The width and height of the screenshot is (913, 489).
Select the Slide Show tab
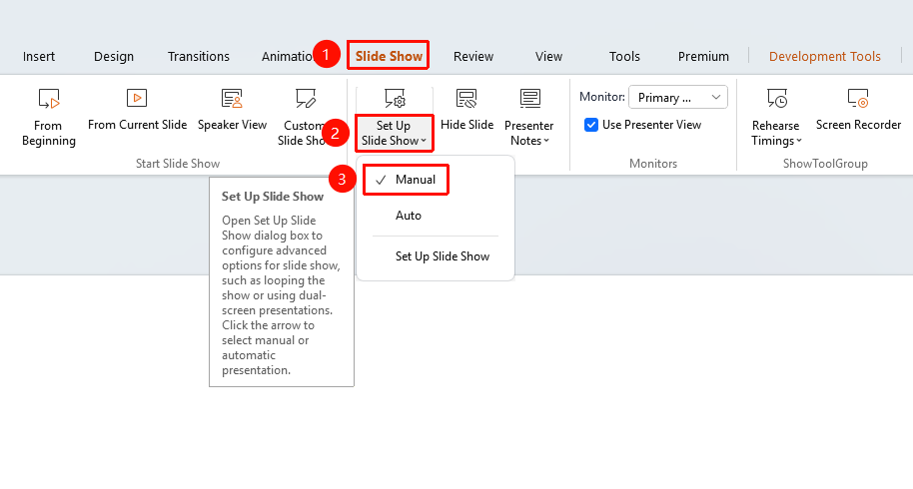pos(389,56)
